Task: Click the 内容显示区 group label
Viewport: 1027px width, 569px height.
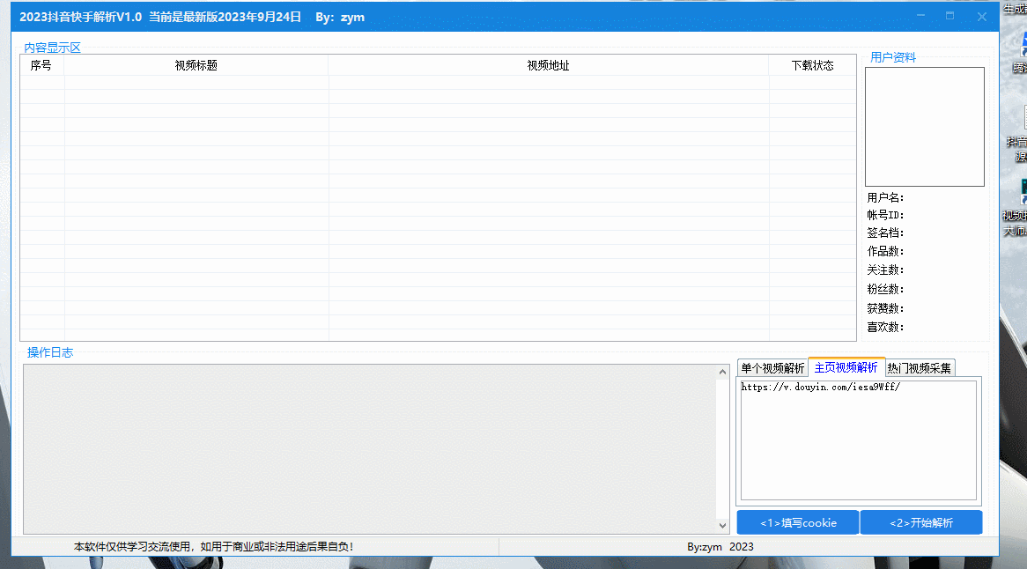Action: pos(52,48)
